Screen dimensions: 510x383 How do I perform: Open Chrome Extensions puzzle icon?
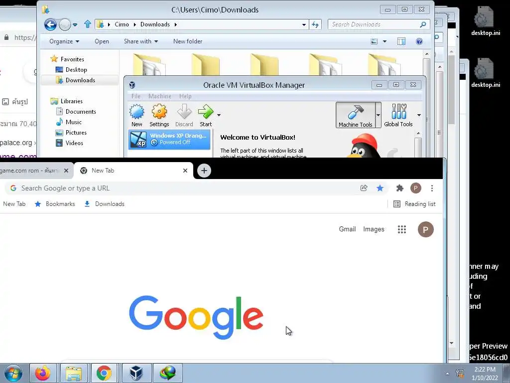click(400, 188)
